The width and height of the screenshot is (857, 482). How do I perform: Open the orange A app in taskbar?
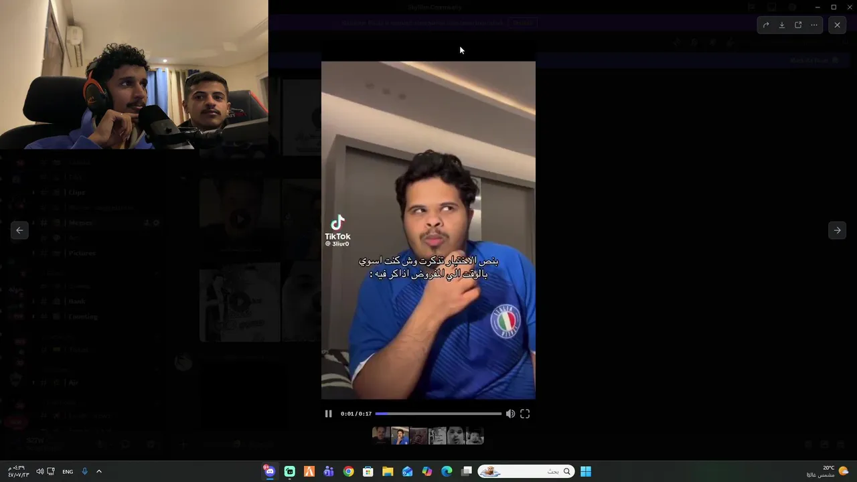309,471
